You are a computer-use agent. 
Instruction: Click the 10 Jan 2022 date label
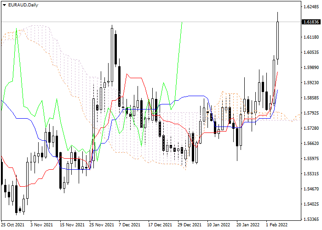click(219, 224)
